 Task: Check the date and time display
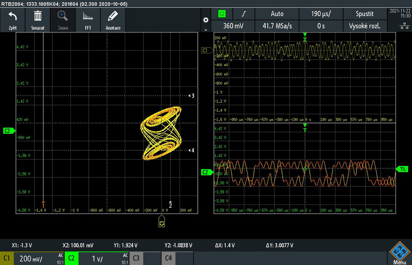[x=400, y=13]
